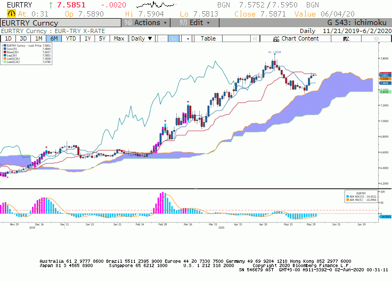Click the double left chevron collapse icon
Viewport: 392px width, 282px height.
[x=255, y=38]
